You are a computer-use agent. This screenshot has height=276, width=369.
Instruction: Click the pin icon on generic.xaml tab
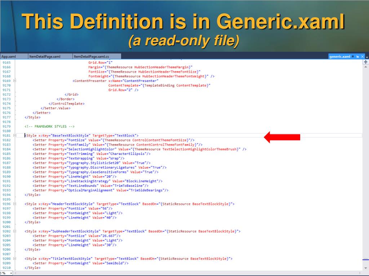coord(358,56)
